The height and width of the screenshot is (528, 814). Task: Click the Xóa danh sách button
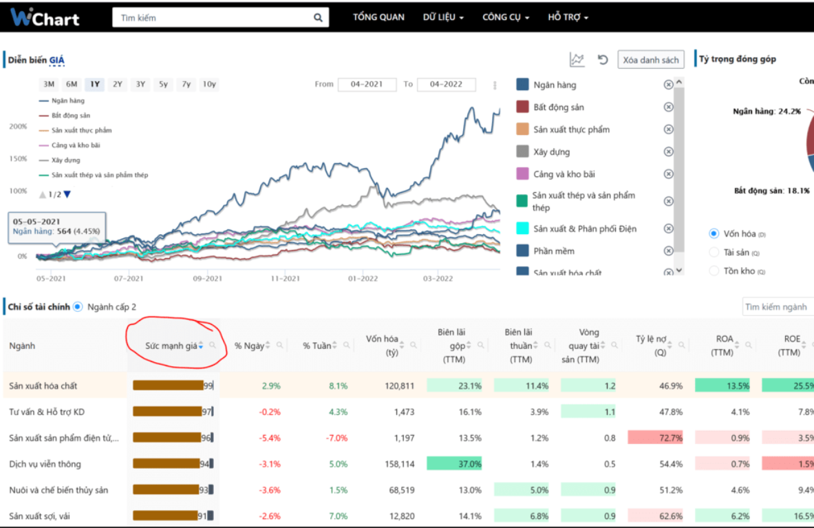(650, 60)
